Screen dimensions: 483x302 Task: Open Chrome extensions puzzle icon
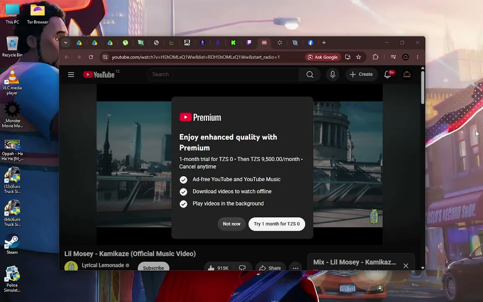(x=375, y=57)
